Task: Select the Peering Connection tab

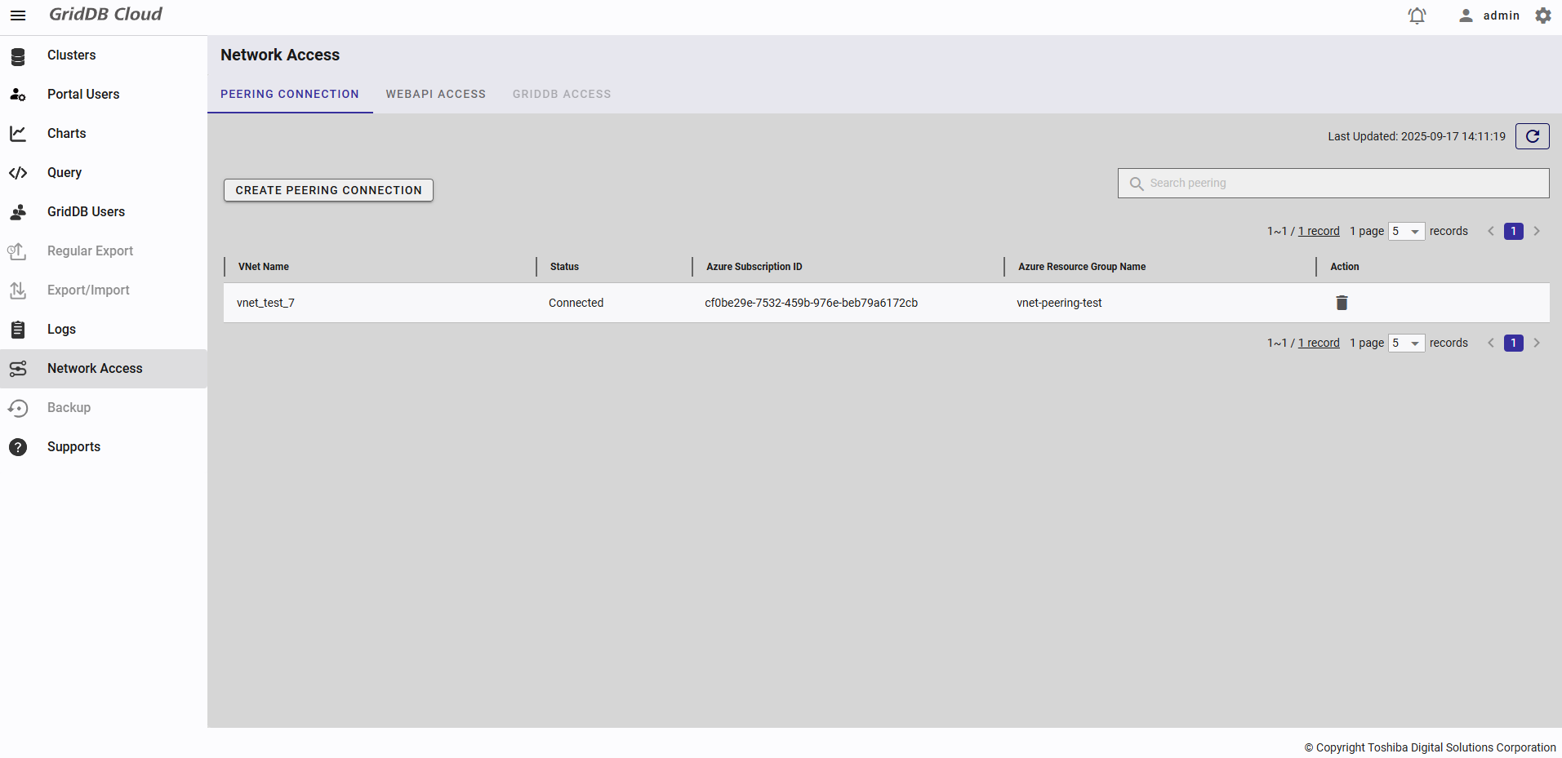Action: [x=289, y=95]
